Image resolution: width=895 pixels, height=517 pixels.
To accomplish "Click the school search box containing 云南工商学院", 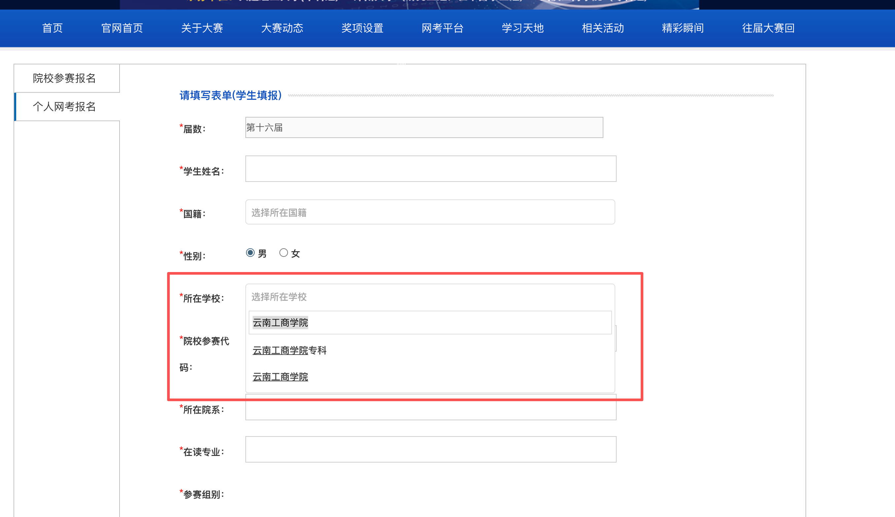I will point(430,323).
